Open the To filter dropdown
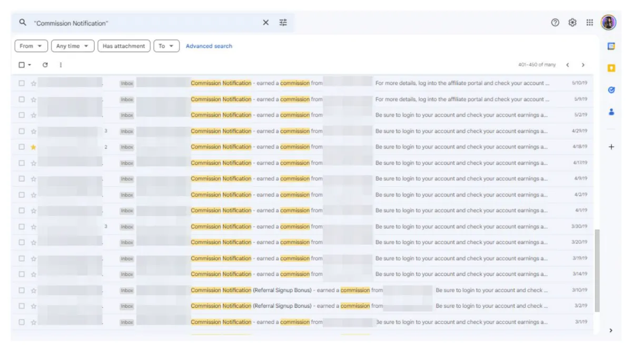632x355 pixels. point(166,46)
